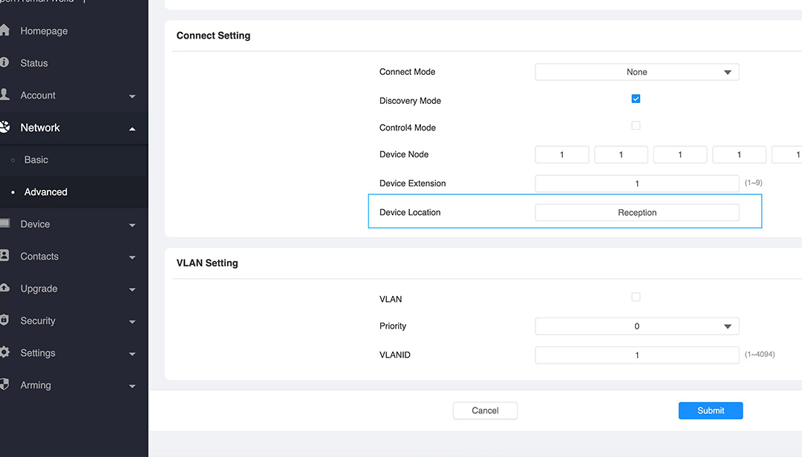Uncheck the Discovery Mode checkbox
The height and width of the screenshot is (457, 802).
click(636, 99)
